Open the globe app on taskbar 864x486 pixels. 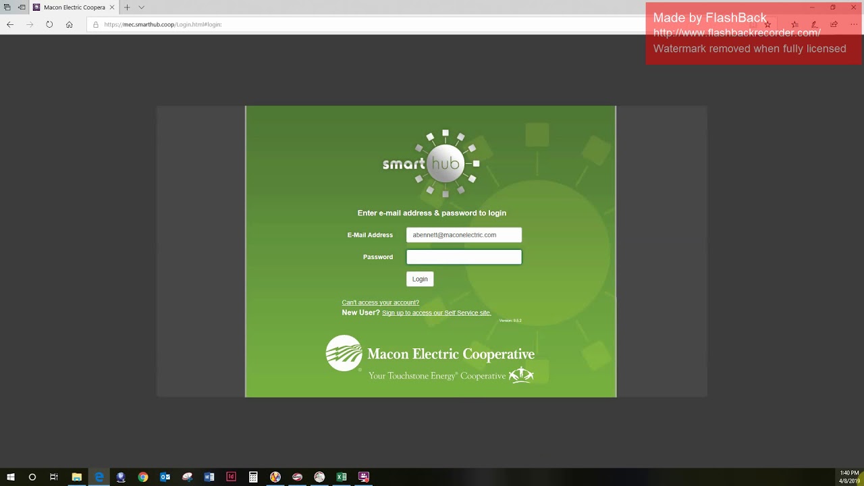[121, 477]
